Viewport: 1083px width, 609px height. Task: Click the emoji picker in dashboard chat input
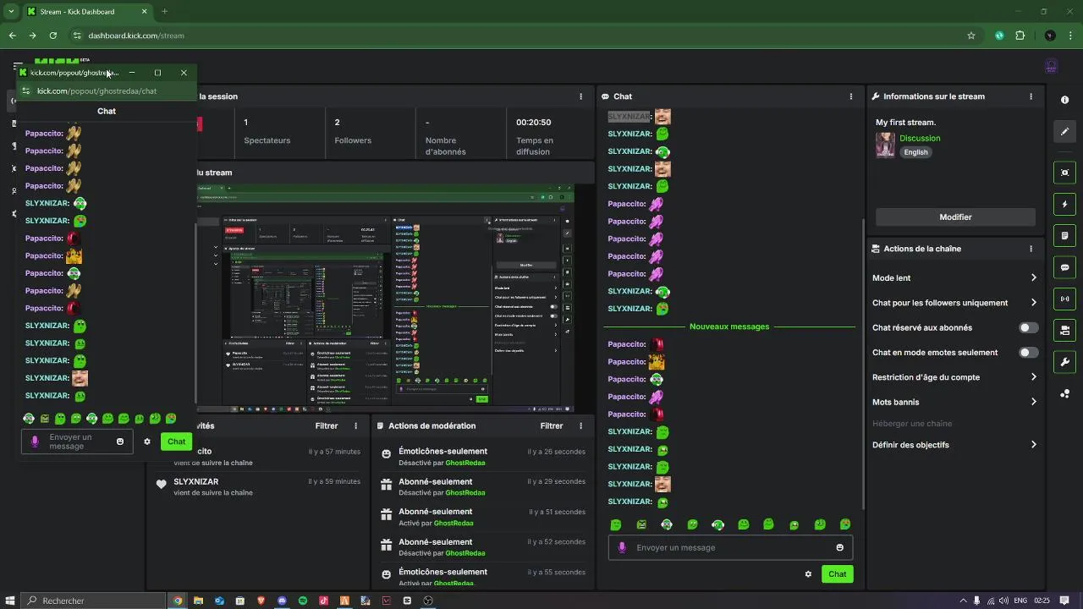[x=839, y=547]
